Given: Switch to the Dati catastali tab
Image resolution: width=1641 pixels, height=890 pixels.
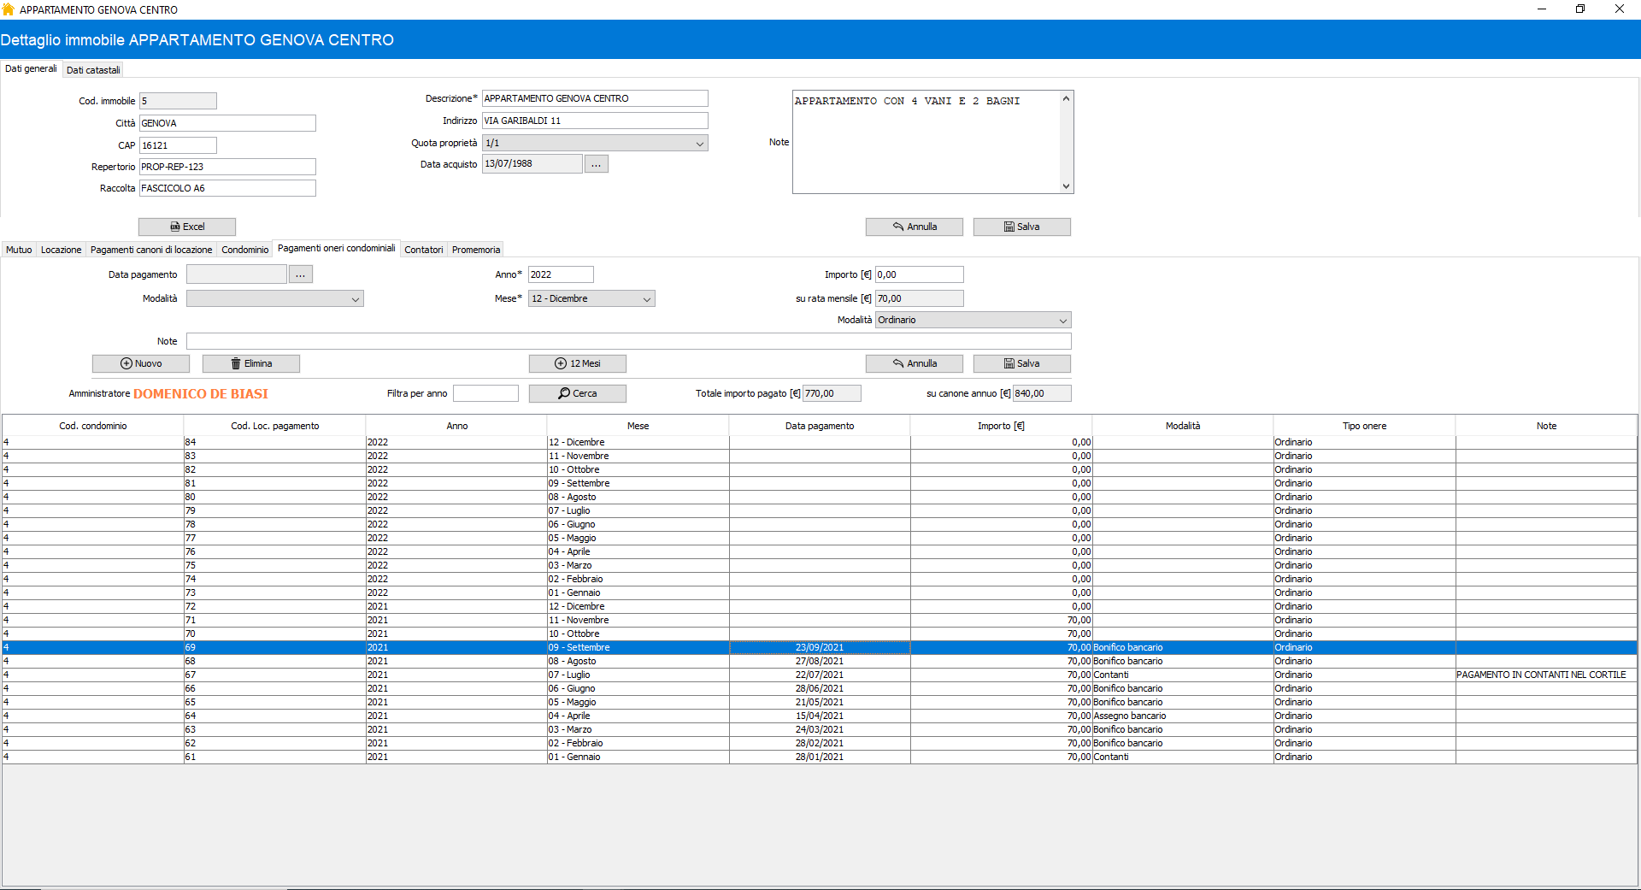Looking at the screenshot, I should [x=93, y=70].
